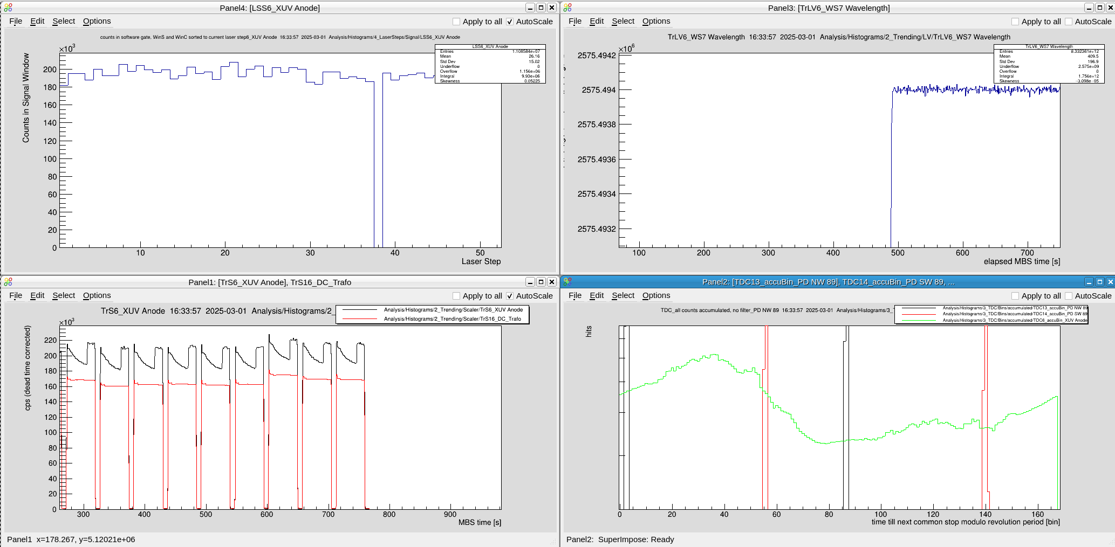Click Panel3 histogram title text

click(839, 37)
